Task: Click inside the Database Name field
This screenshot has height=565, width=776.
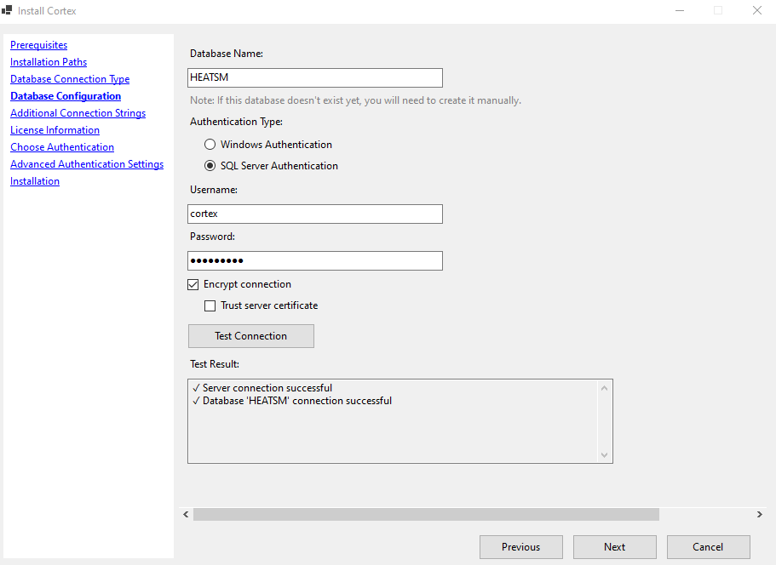Action: coord(314,77)
